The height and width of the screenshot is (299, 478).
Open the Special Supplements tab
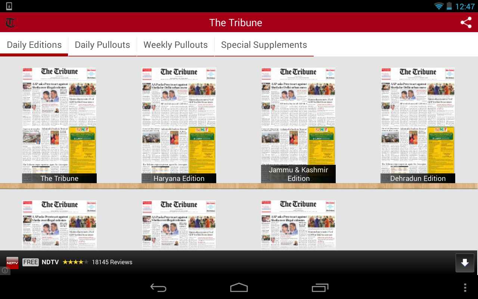pyautogui.click(x=264, y=45)
